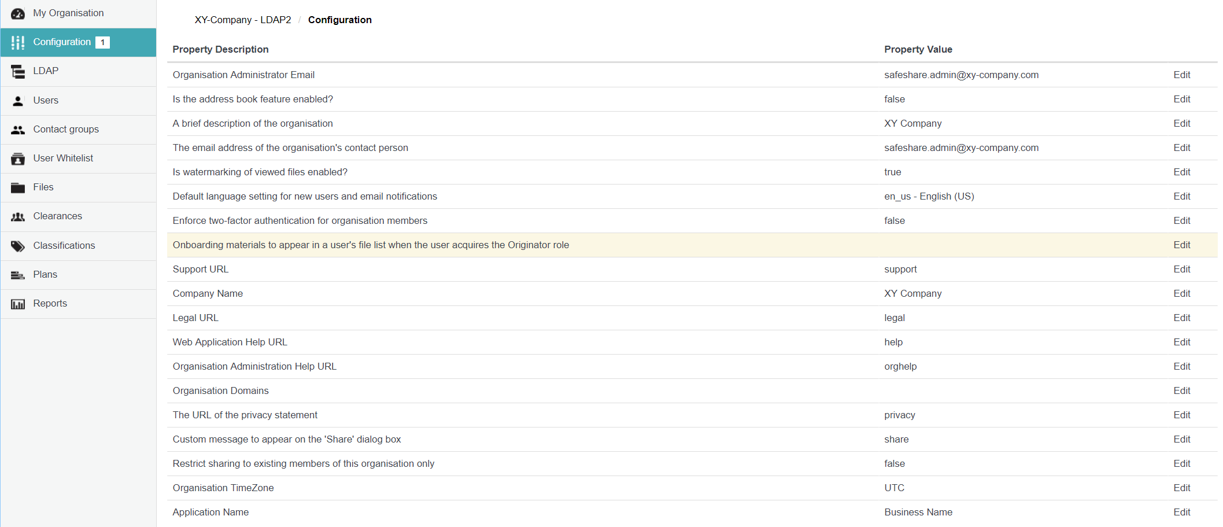Edit address book feature setting

tap(1181, 99)
